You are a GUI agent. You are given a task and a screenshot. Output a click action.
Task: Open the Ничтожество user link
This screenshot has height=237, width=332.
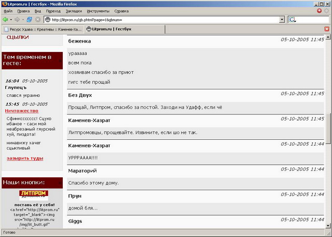click(x=22, y=111)
